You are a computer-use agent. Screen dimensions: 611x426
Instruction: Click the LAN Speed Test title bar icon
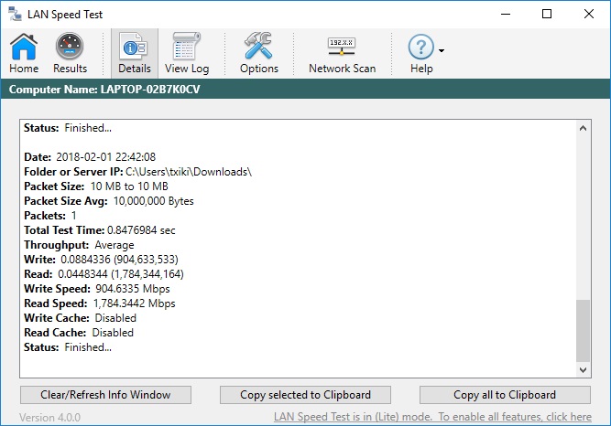click(15, 14)
